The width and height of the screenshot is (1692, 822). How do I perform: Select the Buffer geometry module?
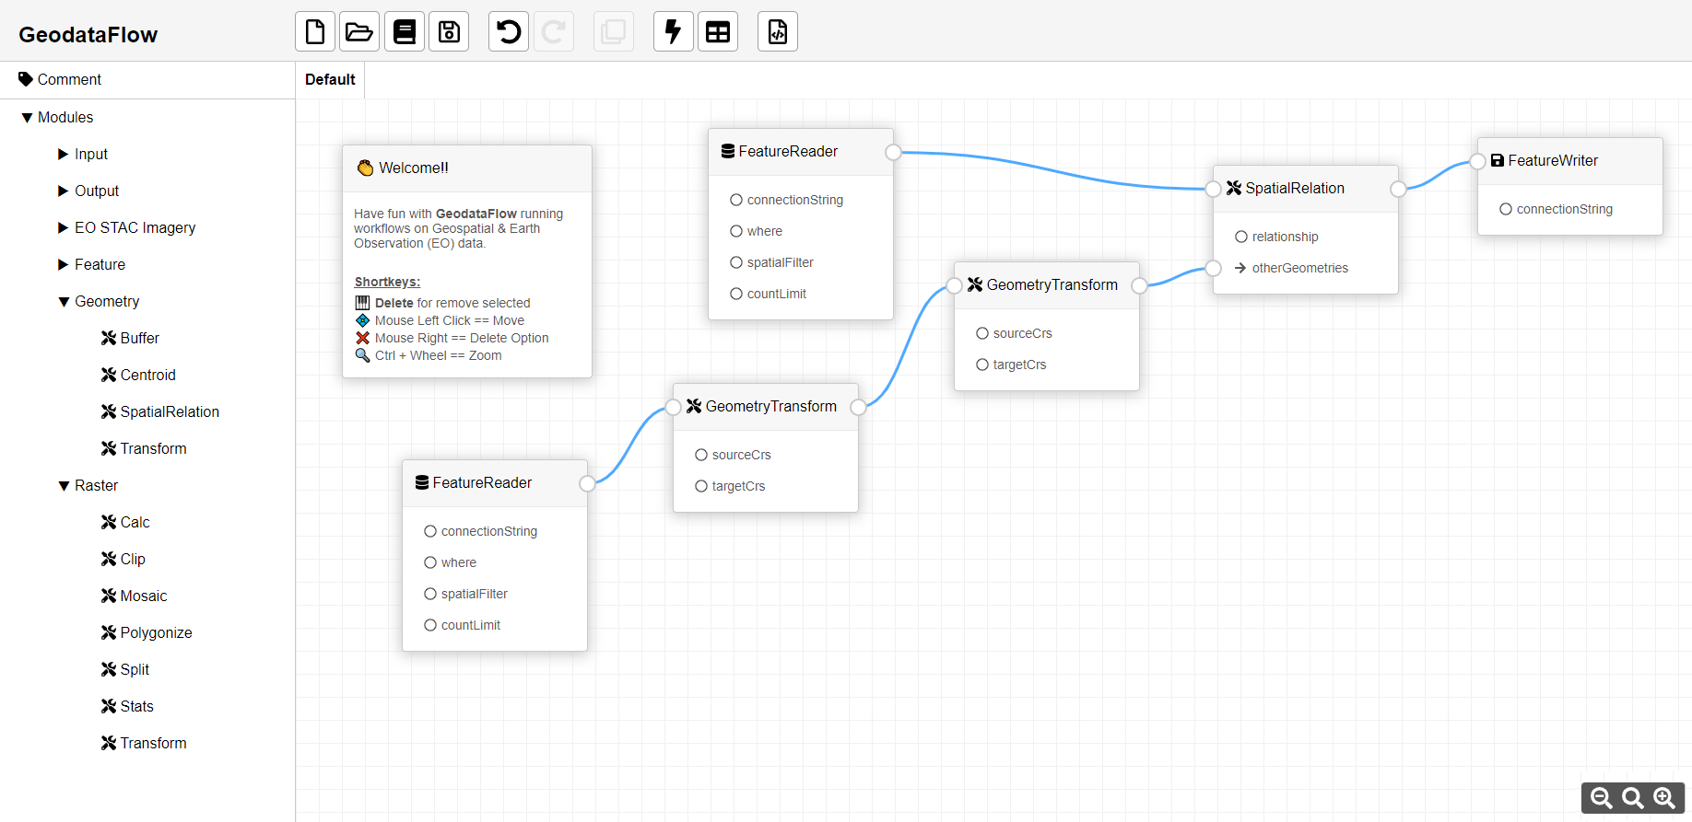coord(130,338)
